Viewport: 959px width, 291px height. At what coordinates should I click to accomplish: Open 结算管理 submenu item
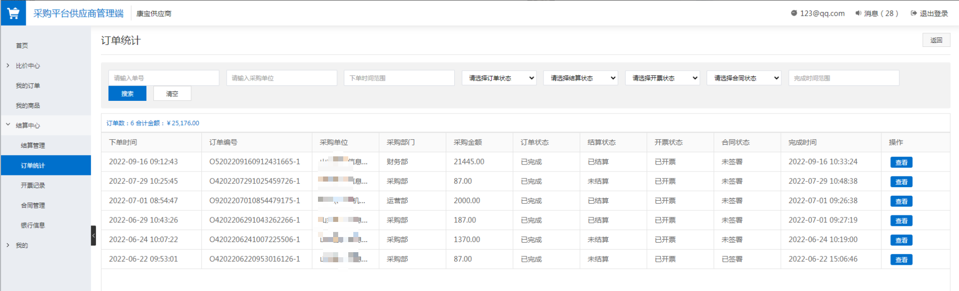[33, 145]
